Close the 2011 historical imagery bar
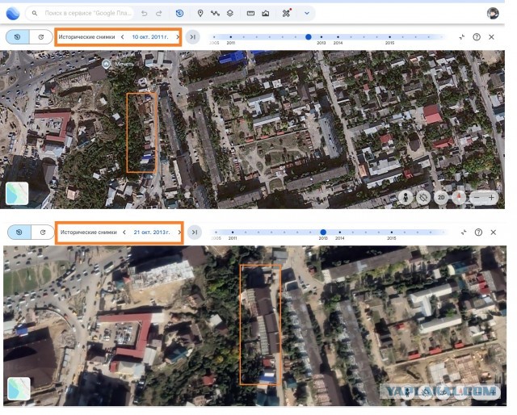 click(x=491, y=37)
